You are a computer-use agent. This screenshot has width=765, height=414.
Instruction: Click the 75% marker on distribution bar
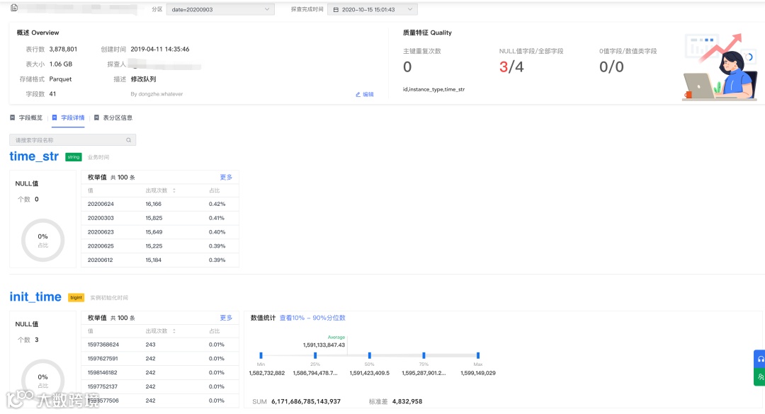coord(424,355)
